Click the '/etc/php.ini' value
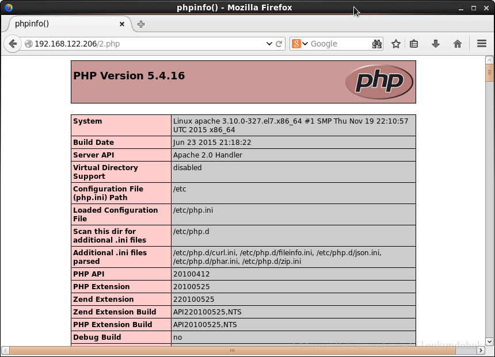495x357 pixels. click(193, 210)
